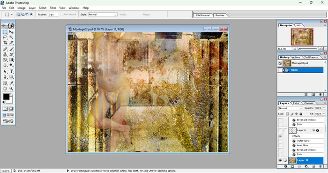Screen dimensions: 328x173
Task: Open the Navigator panel options menu
Action: [x=325, y=25]
